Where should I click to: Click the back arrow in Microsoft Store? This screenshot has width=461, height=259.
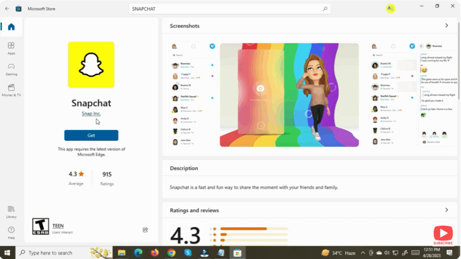coord(7,9)
